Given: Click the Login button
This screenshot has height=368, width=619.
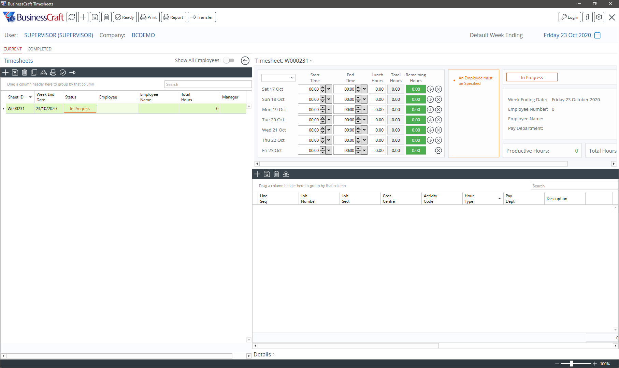Looking at the screenshot, I should 570,17.
